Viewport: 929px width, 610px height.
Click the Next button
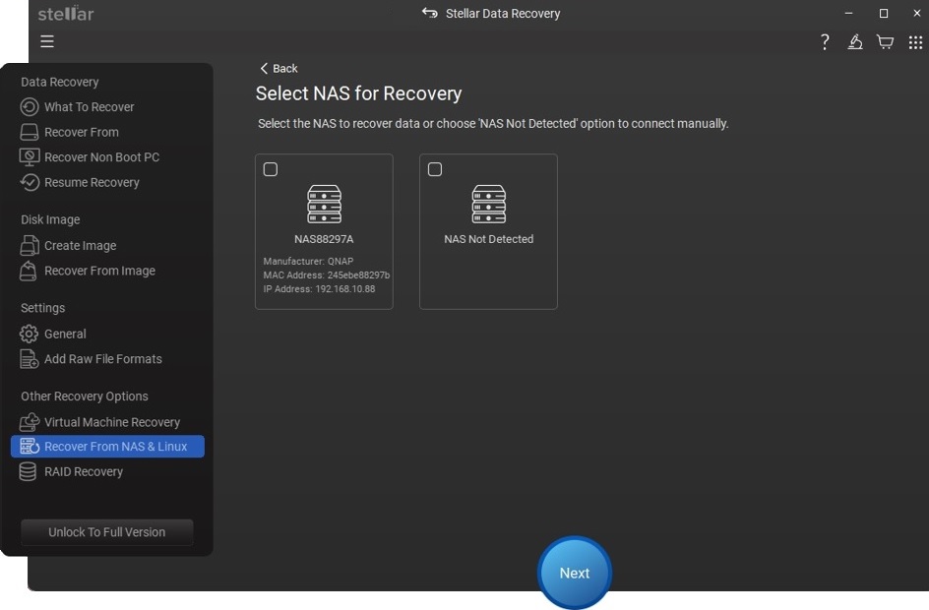tap(574, 573)
